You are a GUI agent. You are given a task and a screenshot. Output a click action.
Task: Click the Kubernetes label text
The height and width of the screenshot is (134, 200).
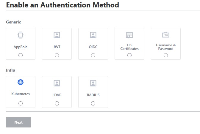click(x=21, y=94)
